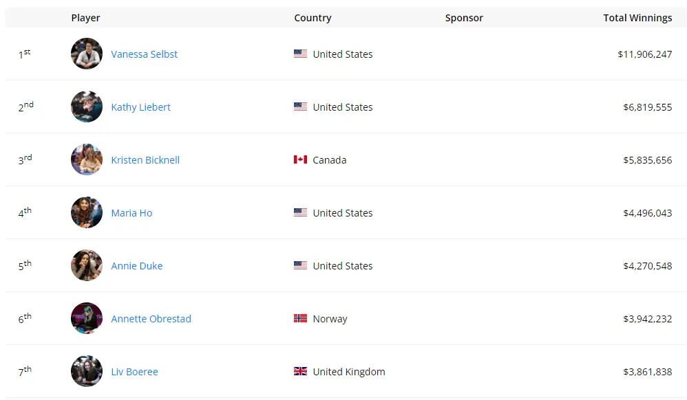The height and width of the screenshot is (400, 687).
Task: Click Liv Boeree's avatar thumbnail
Action: tap(87, 371)
